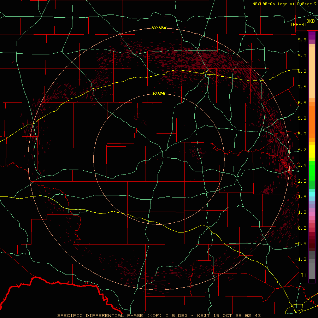The image size is (318, 318).
Task: Select the 4.2 legend value
Action: 302,150
